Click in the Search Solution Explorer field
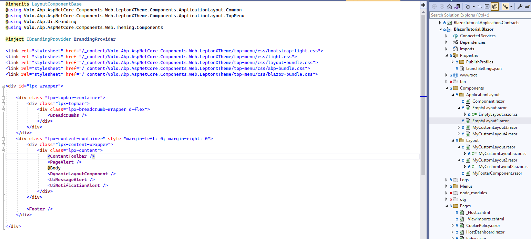The image size is (531, 239). pos(480,15)
